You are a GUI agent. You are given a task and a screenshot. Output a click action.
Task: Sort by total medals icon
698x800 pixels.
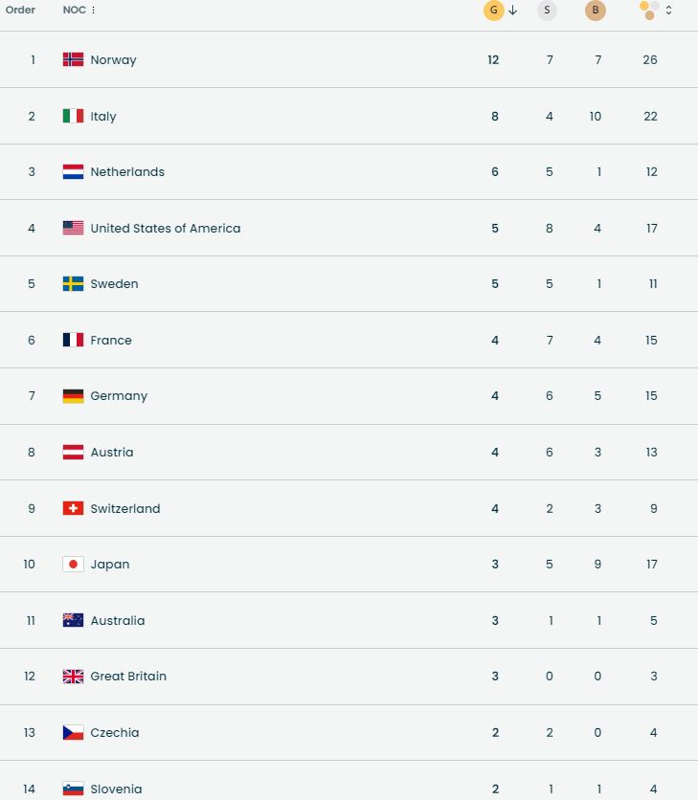pos(649,11)
